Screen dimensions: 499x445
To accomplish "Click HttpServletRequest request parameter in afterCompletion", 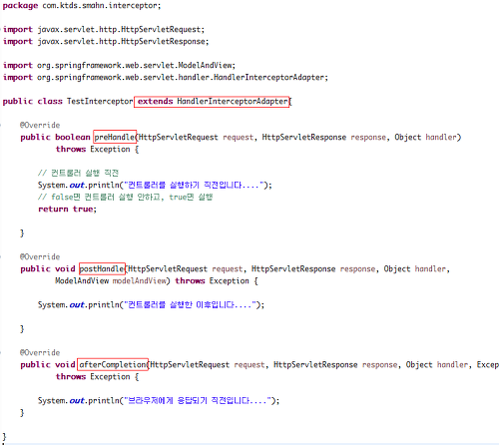I will (x=208, y=364).
